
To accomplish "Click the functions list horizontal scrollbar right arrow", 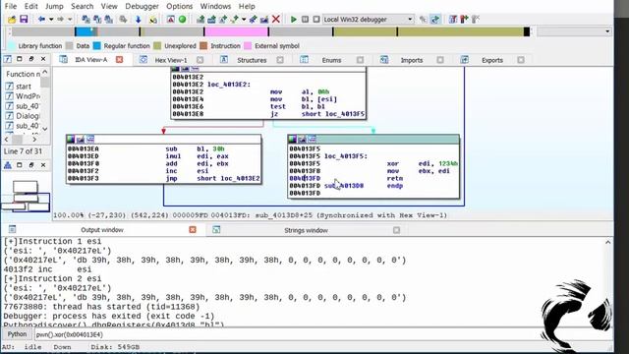I will click(34, 139).
